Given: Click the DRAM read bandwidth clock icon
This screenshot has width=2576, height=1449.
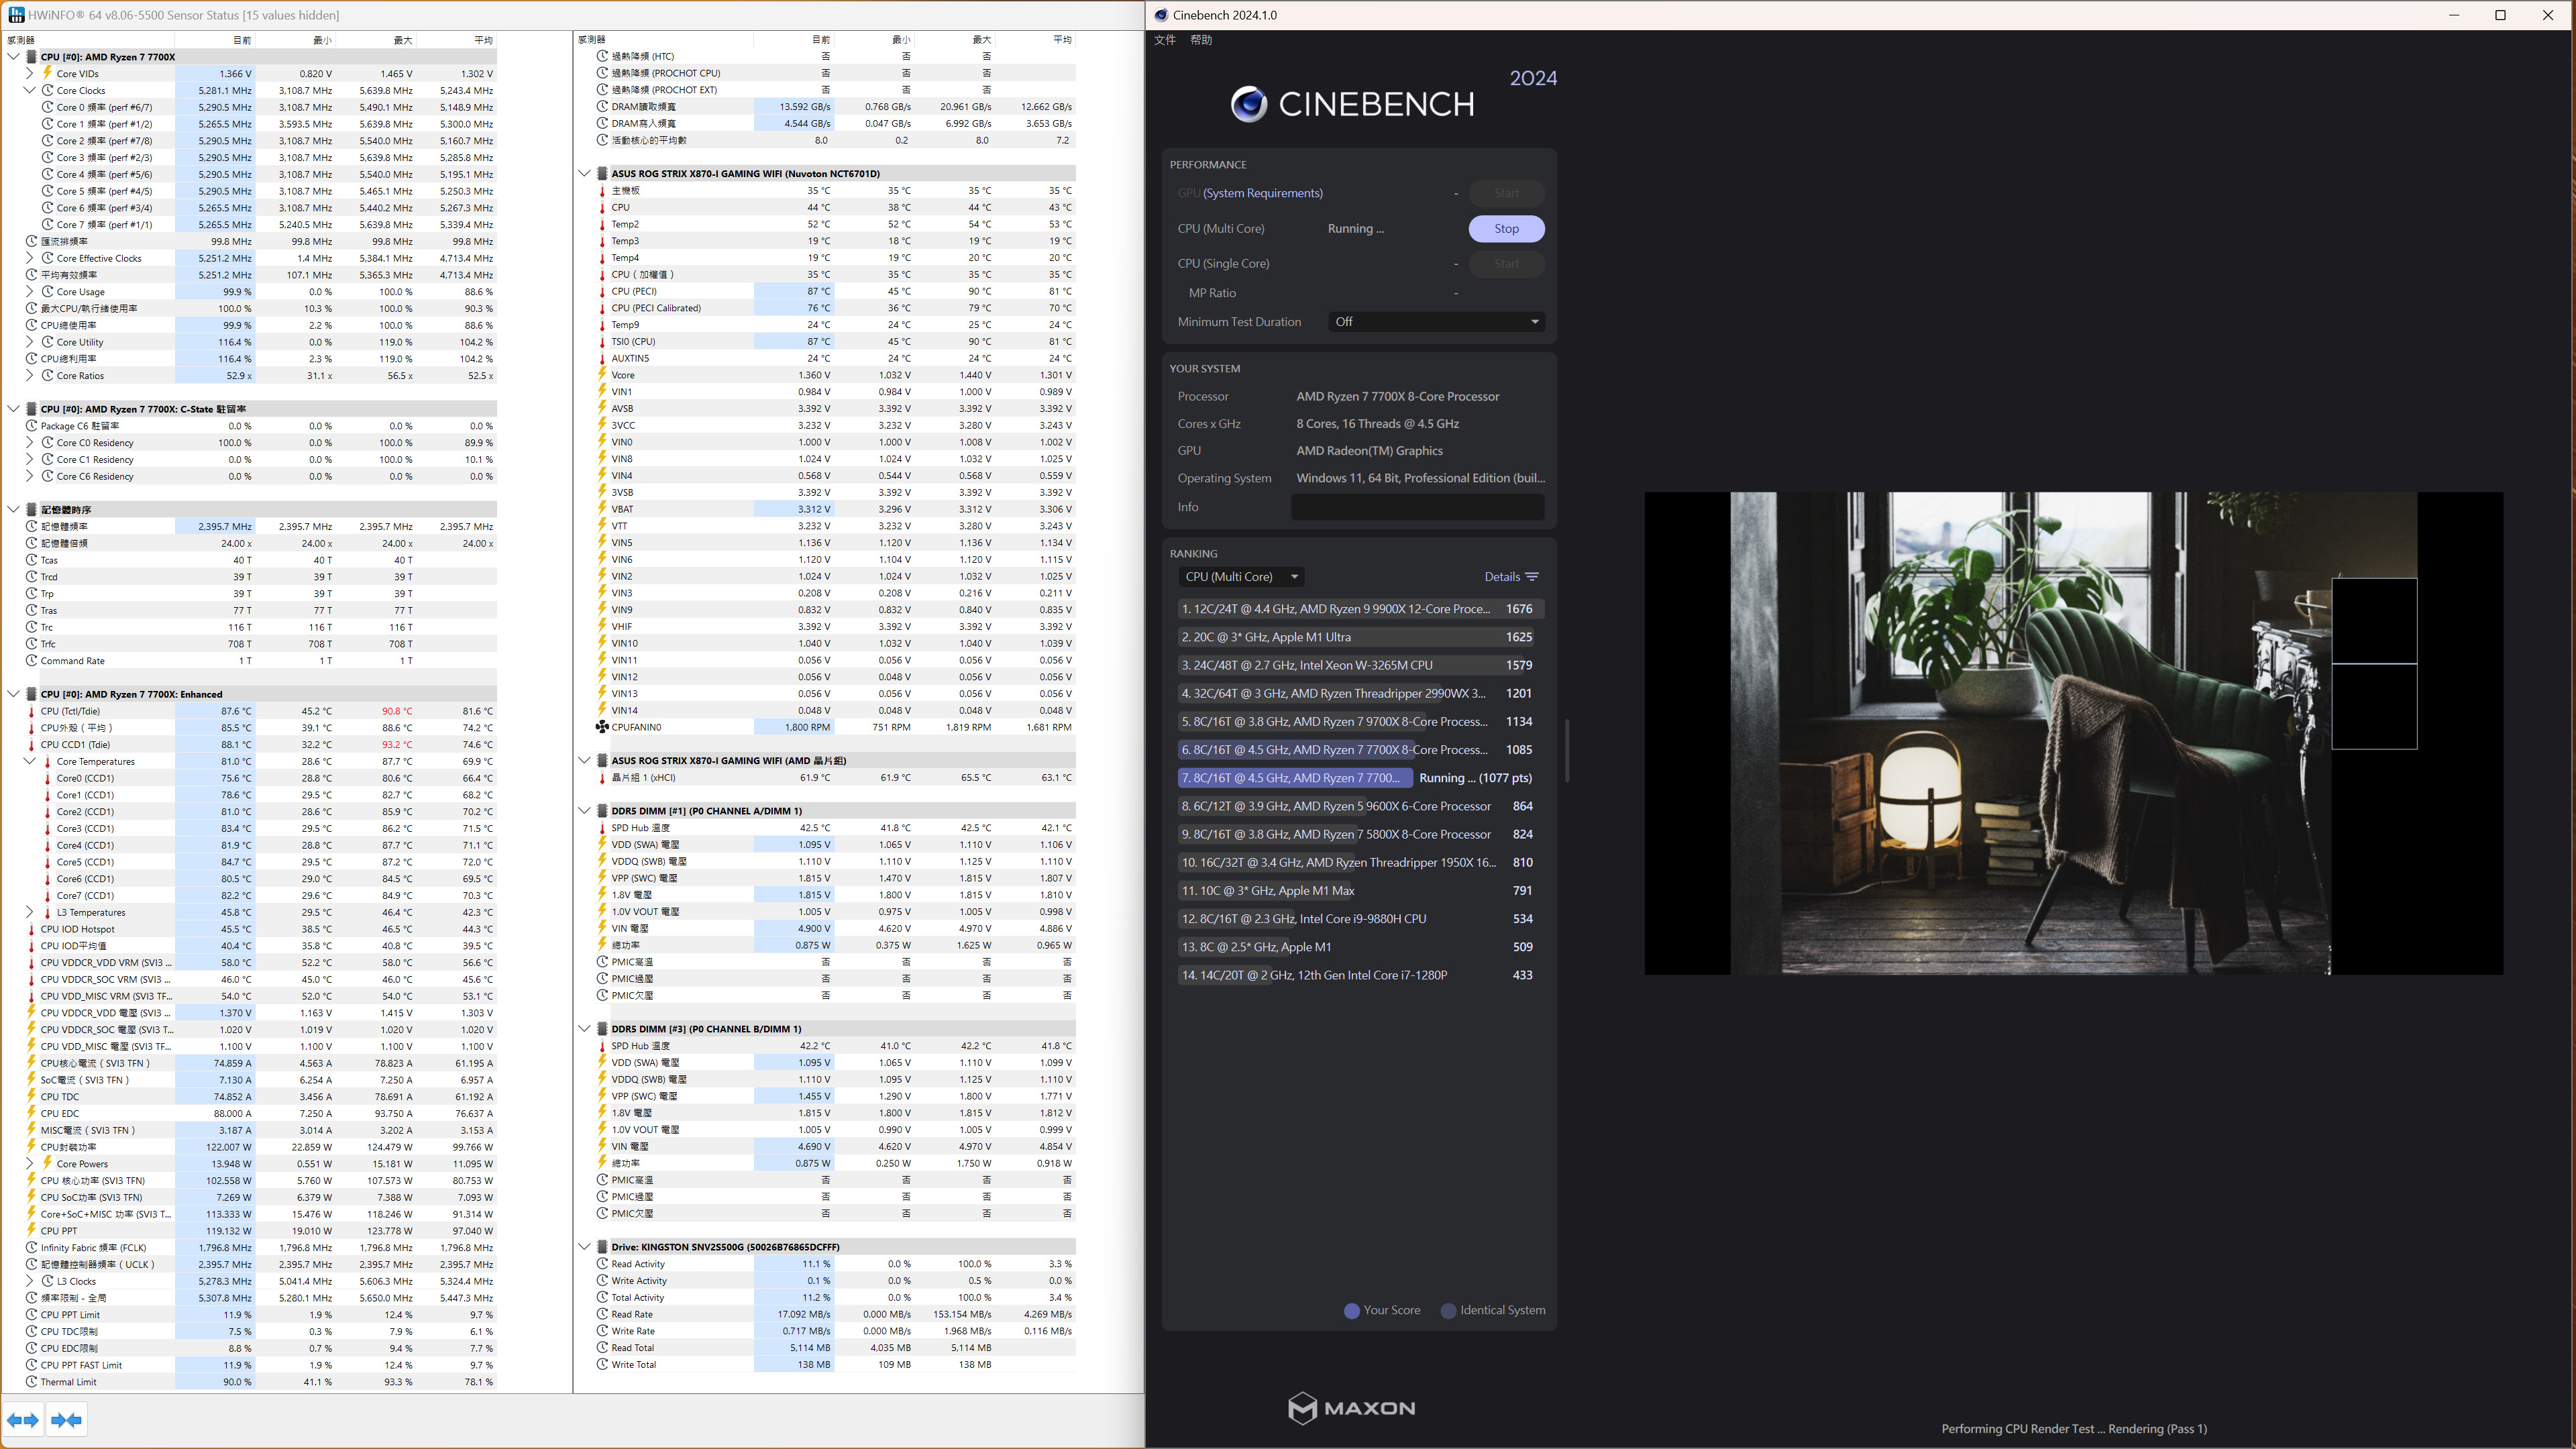Looking at the screenshot, I should [602, 106].
